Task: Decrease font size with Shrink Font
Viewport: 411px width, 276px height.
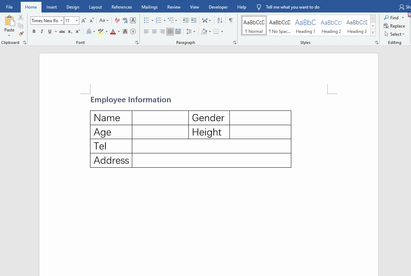Action: pos(91,20)
